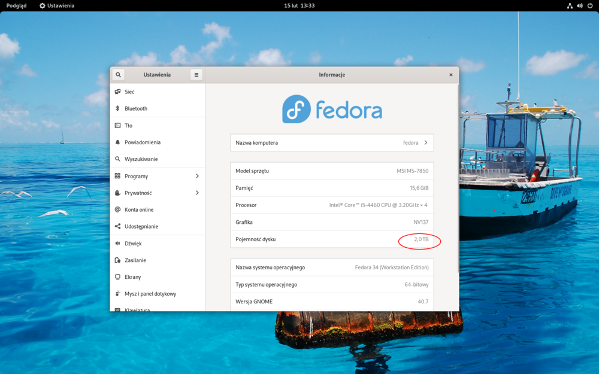Select Dźwięk settings entry
The height and width of the screenshot is (374, 599).
[158, 243]
